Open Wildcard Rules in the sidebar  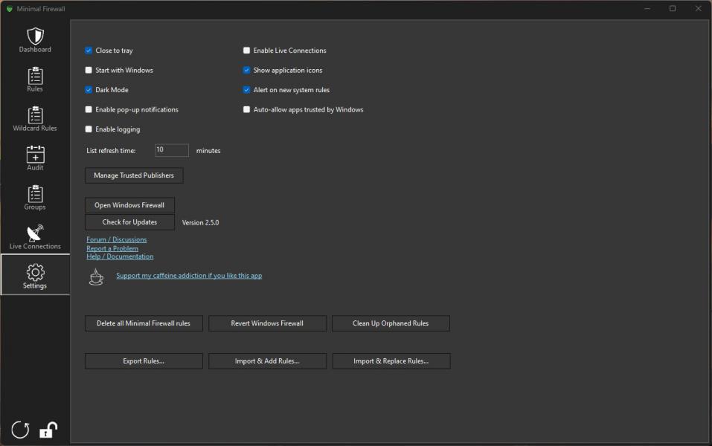(x=35, y=115)
